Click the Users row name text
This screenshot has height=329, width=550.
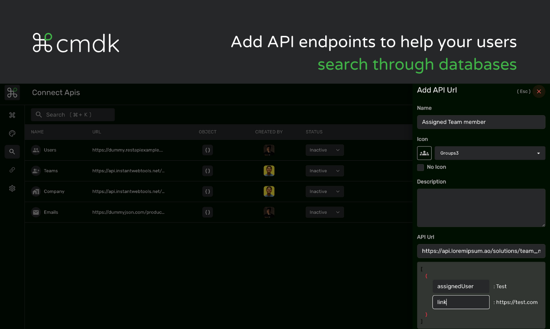coord(50,150)
